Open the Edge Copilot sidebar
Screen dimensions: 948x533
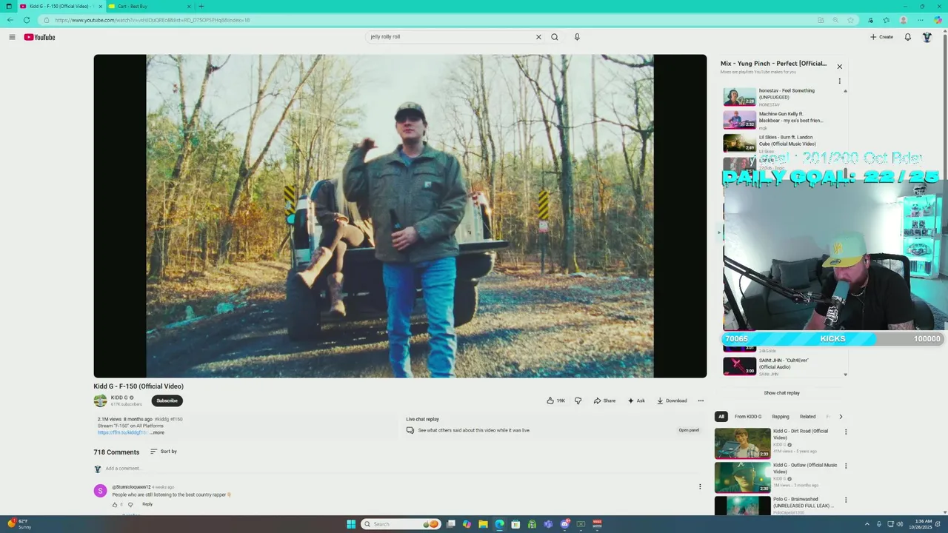[938, 20]
